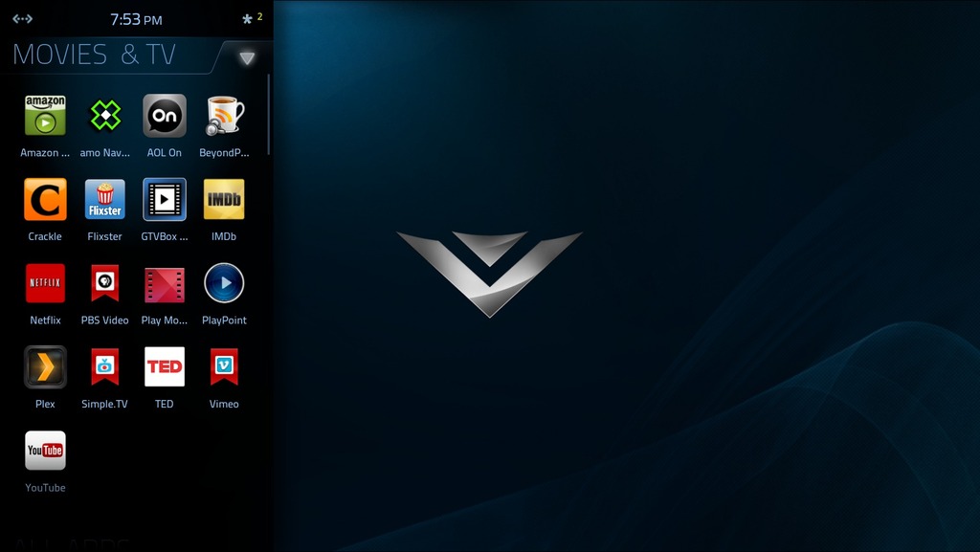980x552 pixels.
Task: Click the 7:53 PM clock
Action: tap(136, 20)
